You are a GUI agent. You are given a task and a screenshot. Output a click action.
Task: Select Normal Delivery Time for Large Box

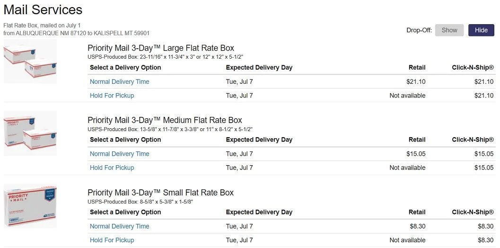119,81
